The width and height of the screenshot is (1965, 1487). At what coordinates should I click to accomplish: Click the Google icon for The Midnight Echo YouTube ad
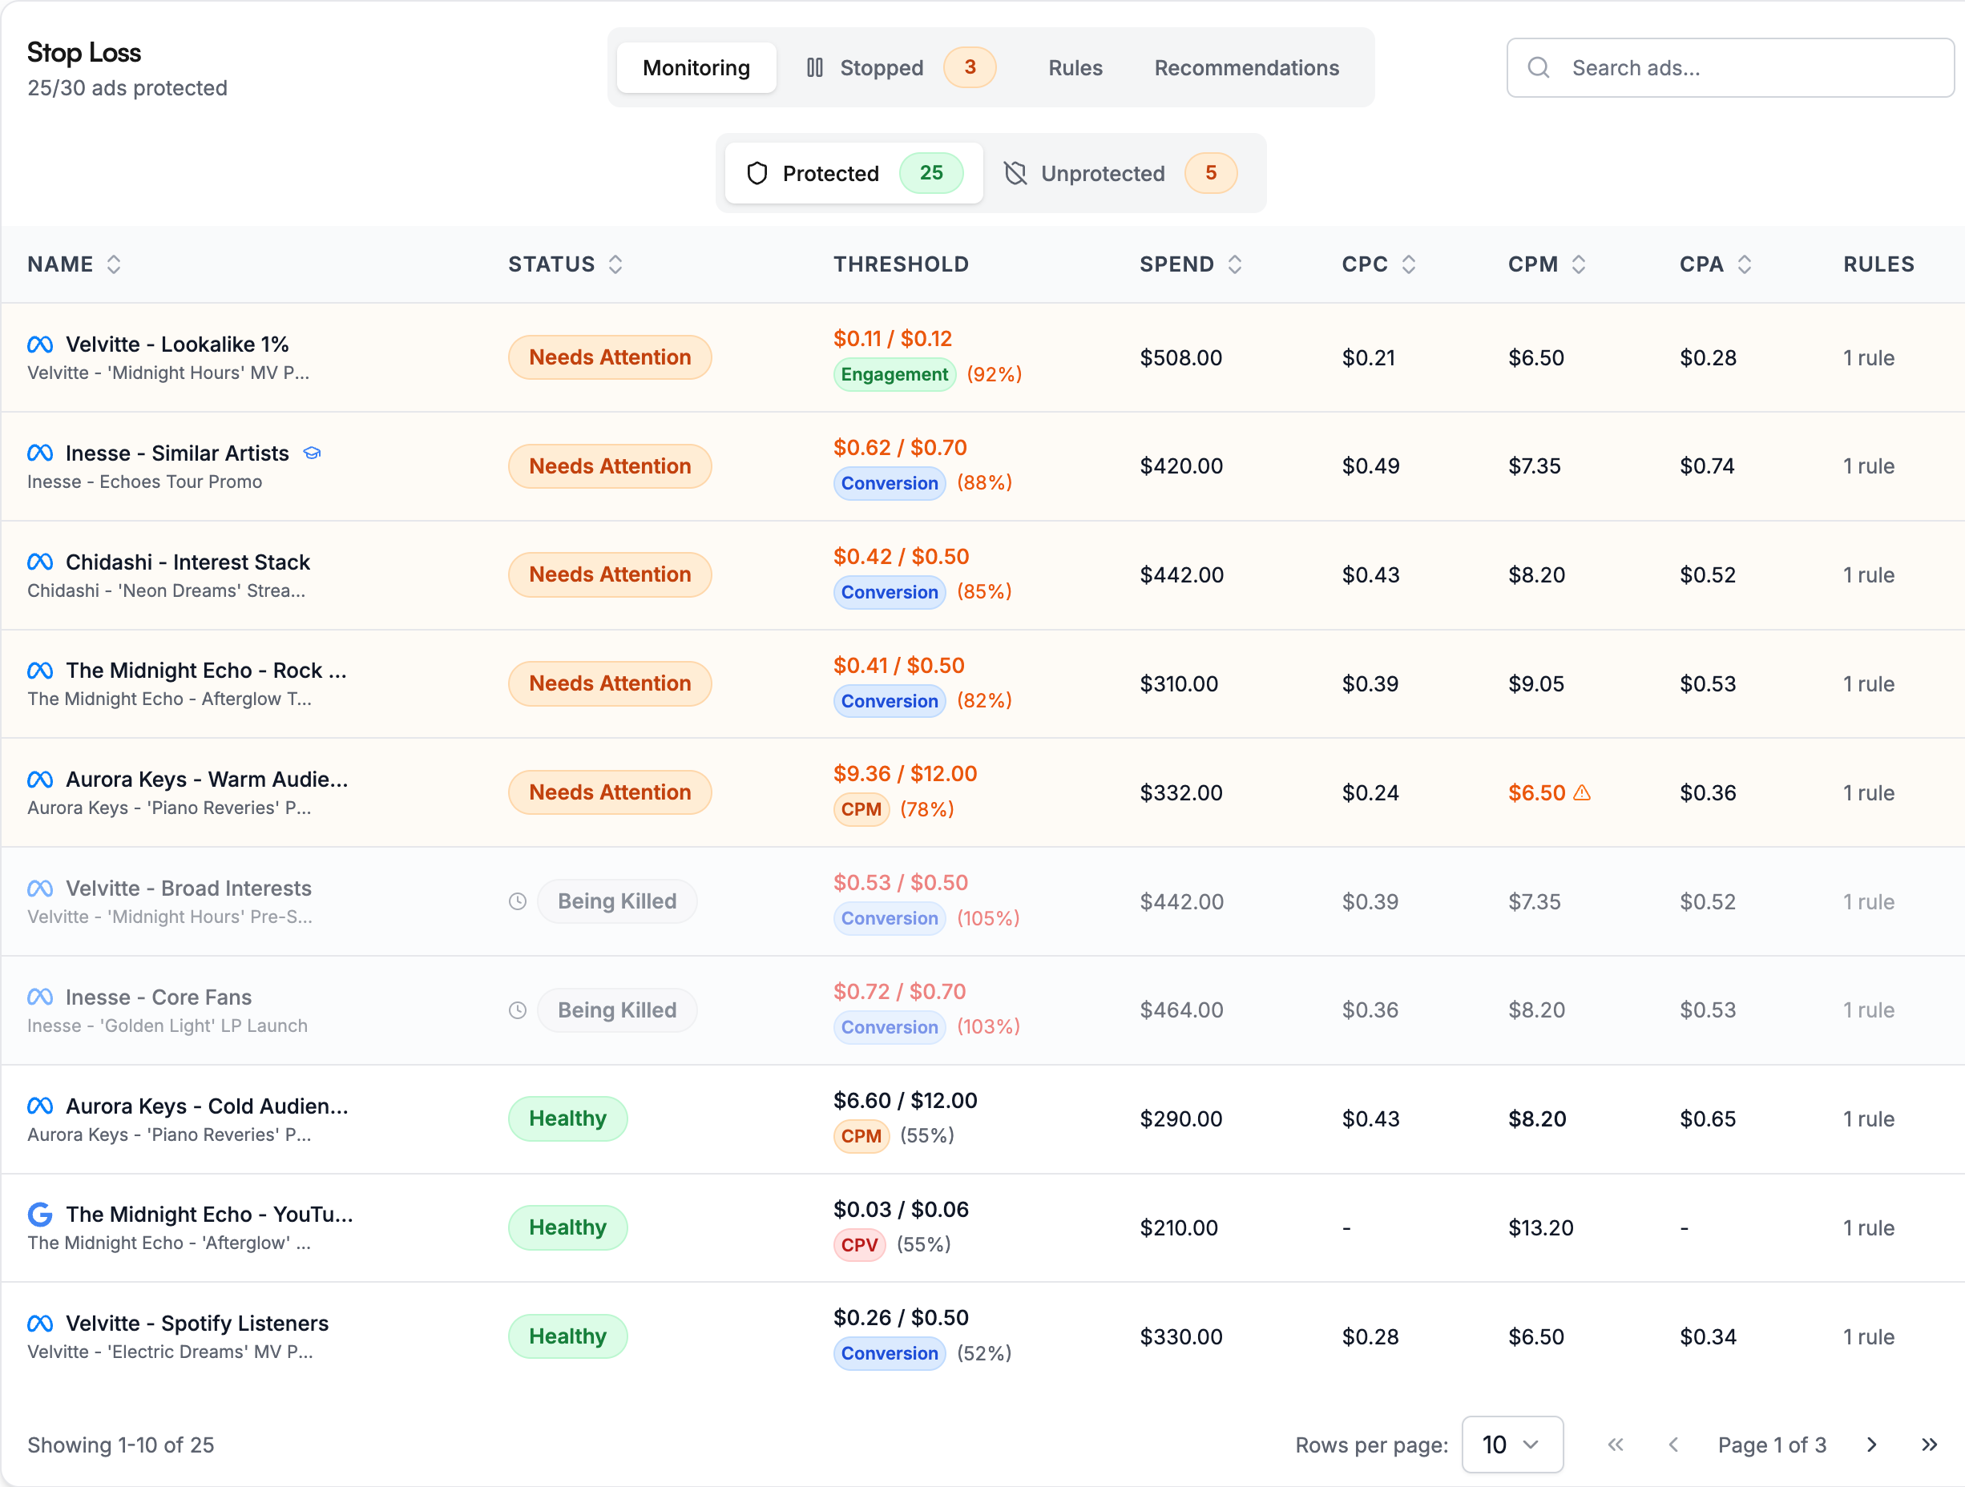40,1215
